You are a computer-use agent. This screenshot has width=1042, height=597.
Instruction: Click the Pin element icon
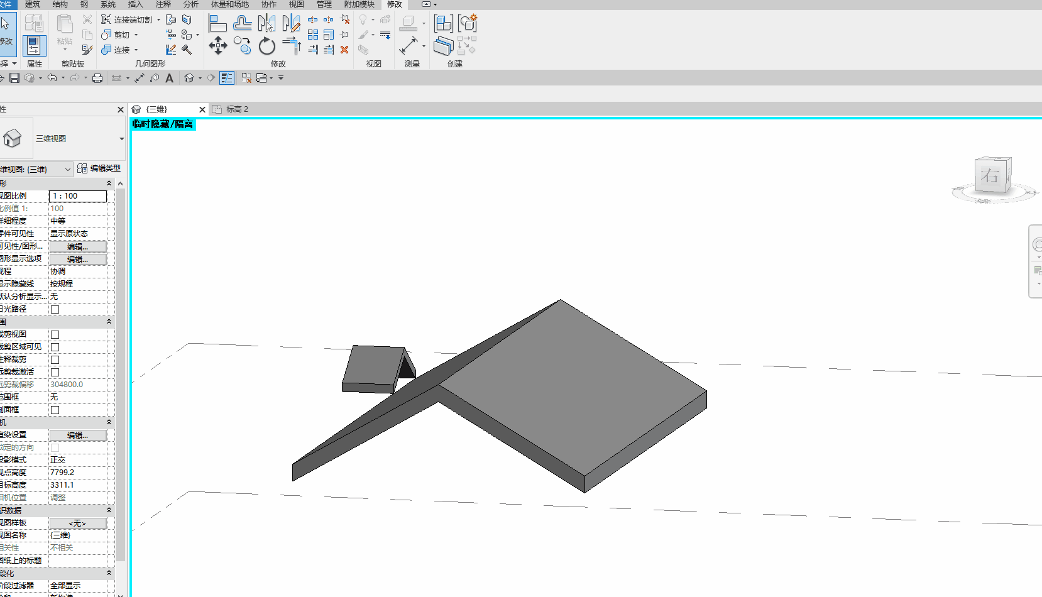(344, 35)
